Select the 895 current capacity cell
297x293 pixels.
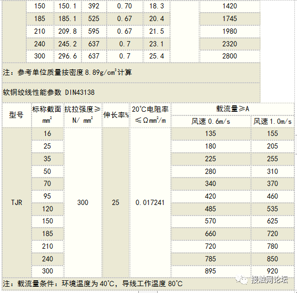click(x=211, y=271)
